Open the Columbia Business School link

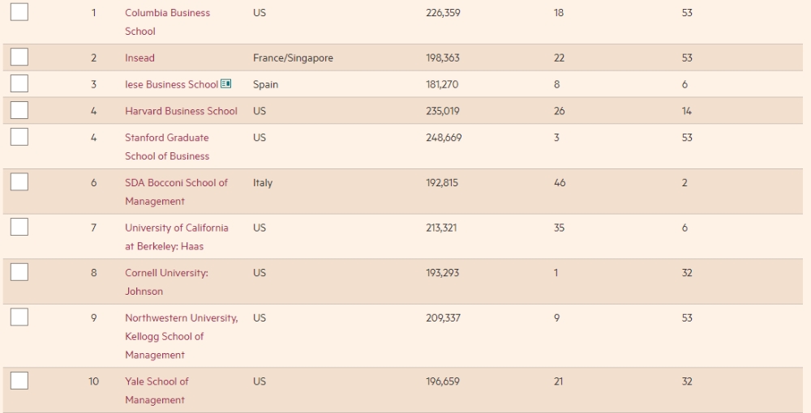[x=168, y=22]
